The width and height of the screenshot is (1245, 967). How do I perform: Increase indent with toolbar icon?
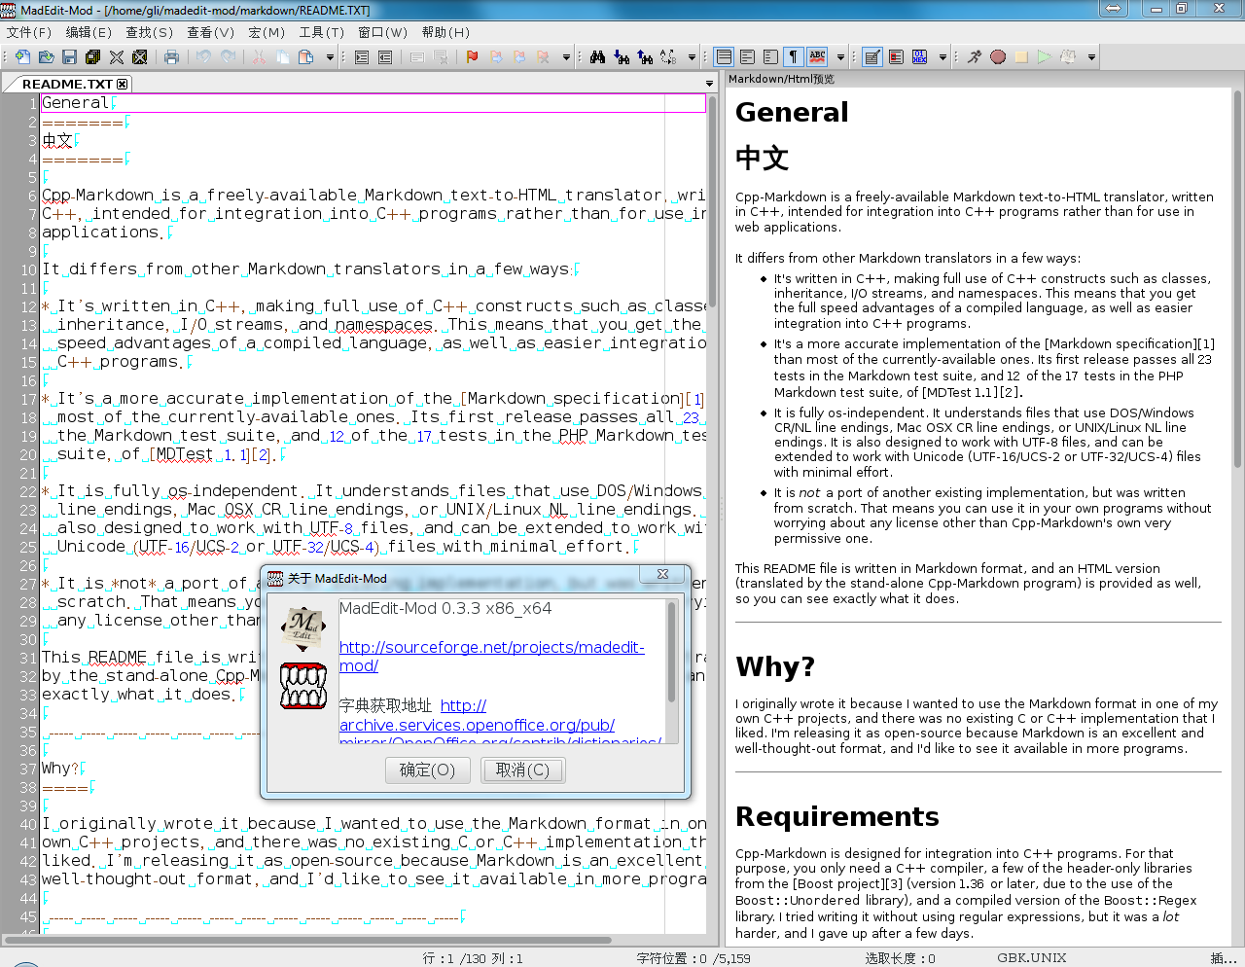pyautogui.click(x=362, y=57)
